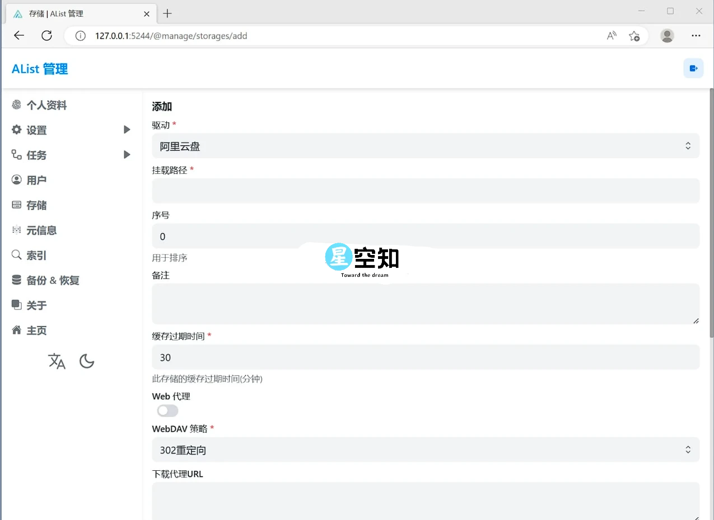Open the 存储 storage section

point(36,205)
